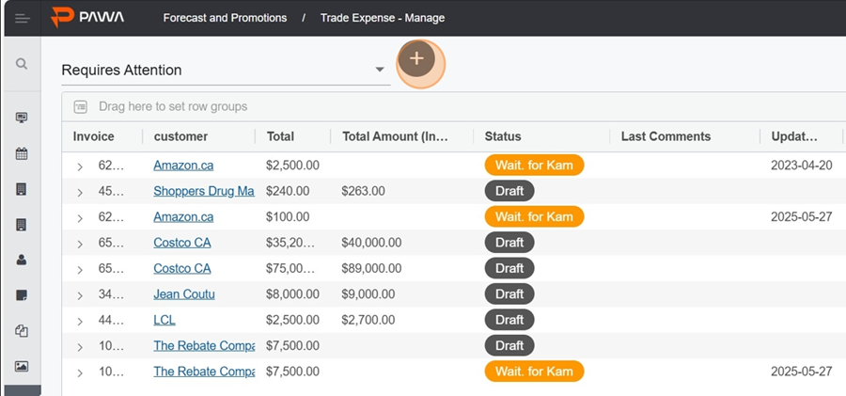This screenshot has width=846, height=396.
Task: Select Trade Expense - Manage breadcrumb
Action: pyautogui.click(x=383, y=18)
